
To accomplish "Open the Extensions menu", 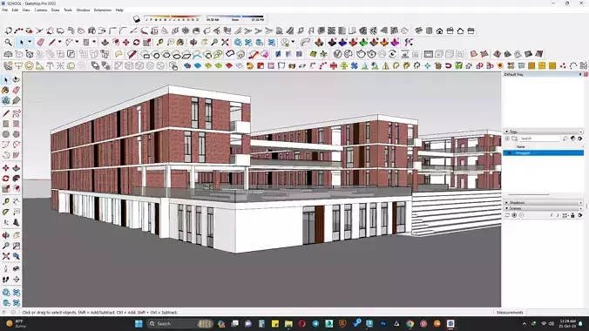I will click(103, 10).
